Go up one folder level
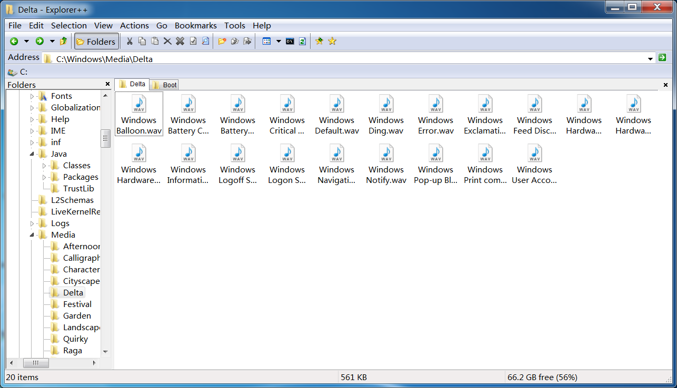This screenshot has height=388, width=677. tap(64, 42)
